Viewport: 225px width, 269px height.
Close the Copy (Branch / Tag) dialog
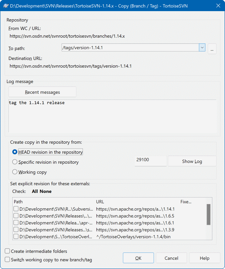pos(218,6)
